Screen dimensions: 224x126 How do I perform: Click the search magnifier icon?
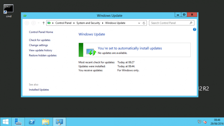click(x=191, y=23)
